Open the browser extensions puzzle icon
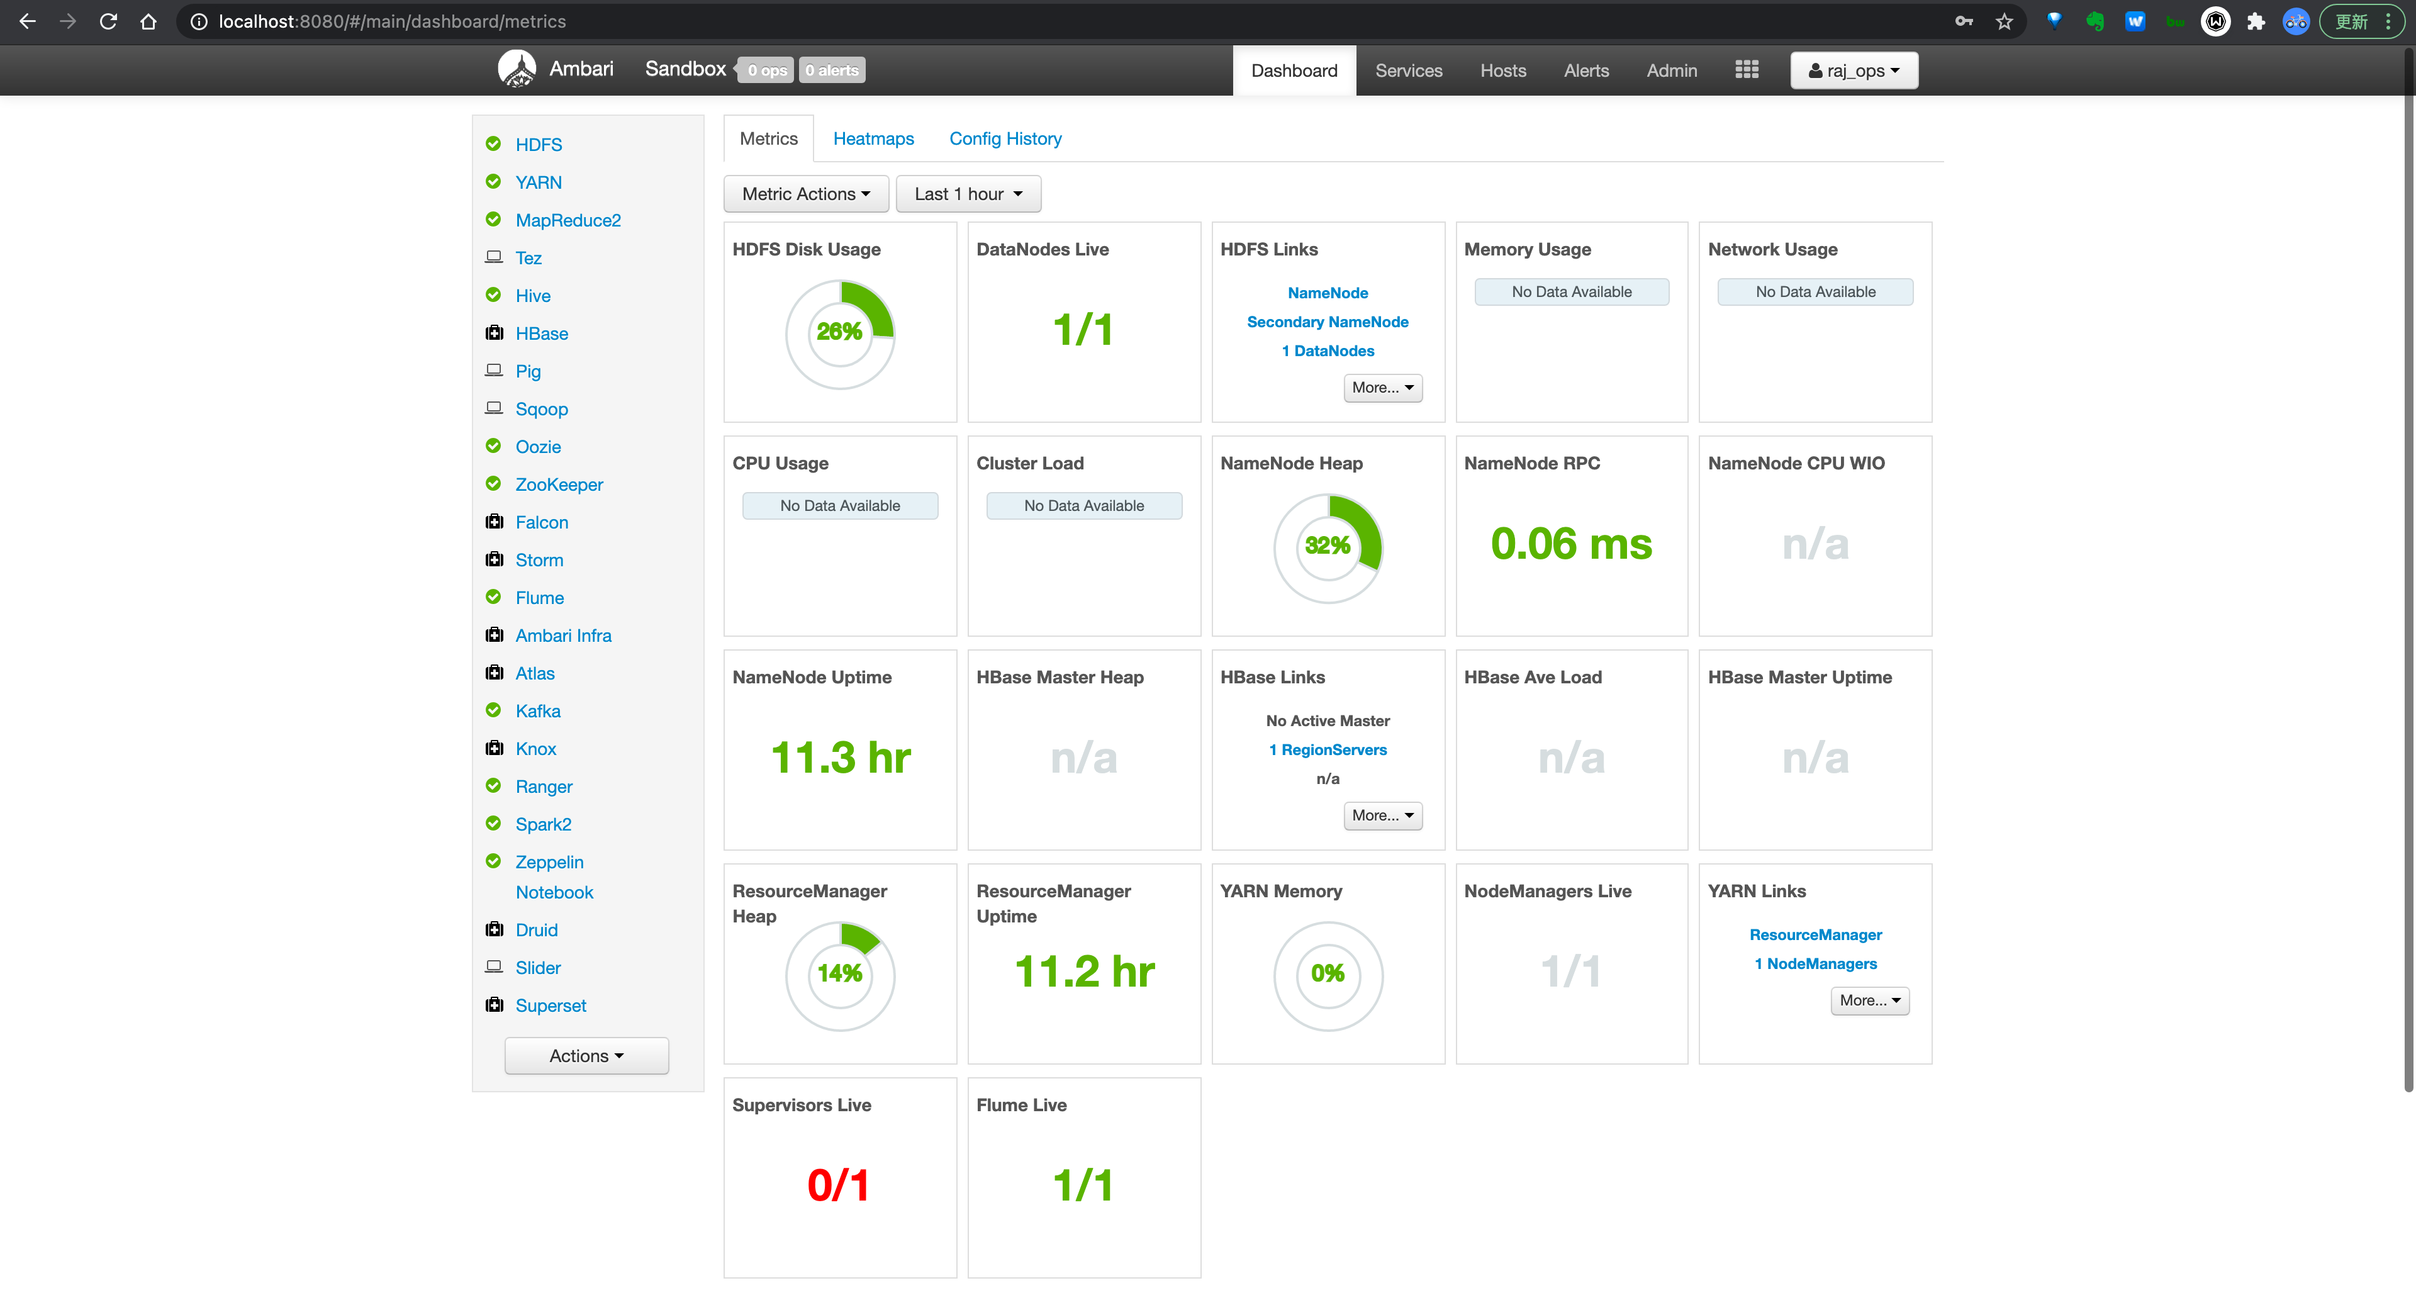Screen dimensions: 2416x1305 pos(2256,21)
